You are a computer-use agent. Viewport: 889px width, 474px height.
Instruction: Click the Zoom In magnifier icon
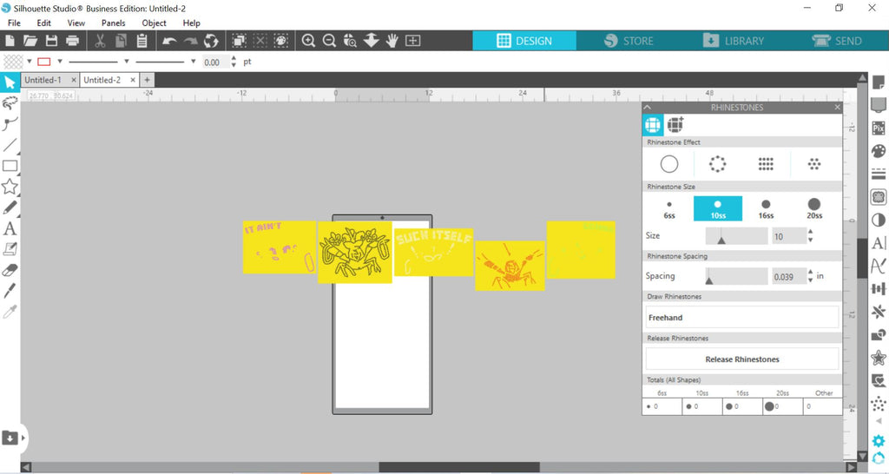tap(308, 40)
